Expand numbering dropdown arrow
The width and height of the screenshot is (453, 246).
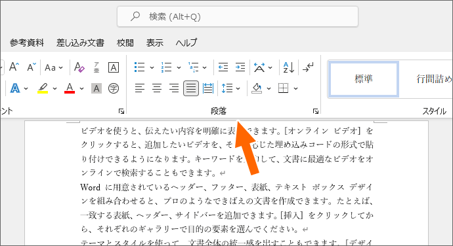[x=179, y=67]
